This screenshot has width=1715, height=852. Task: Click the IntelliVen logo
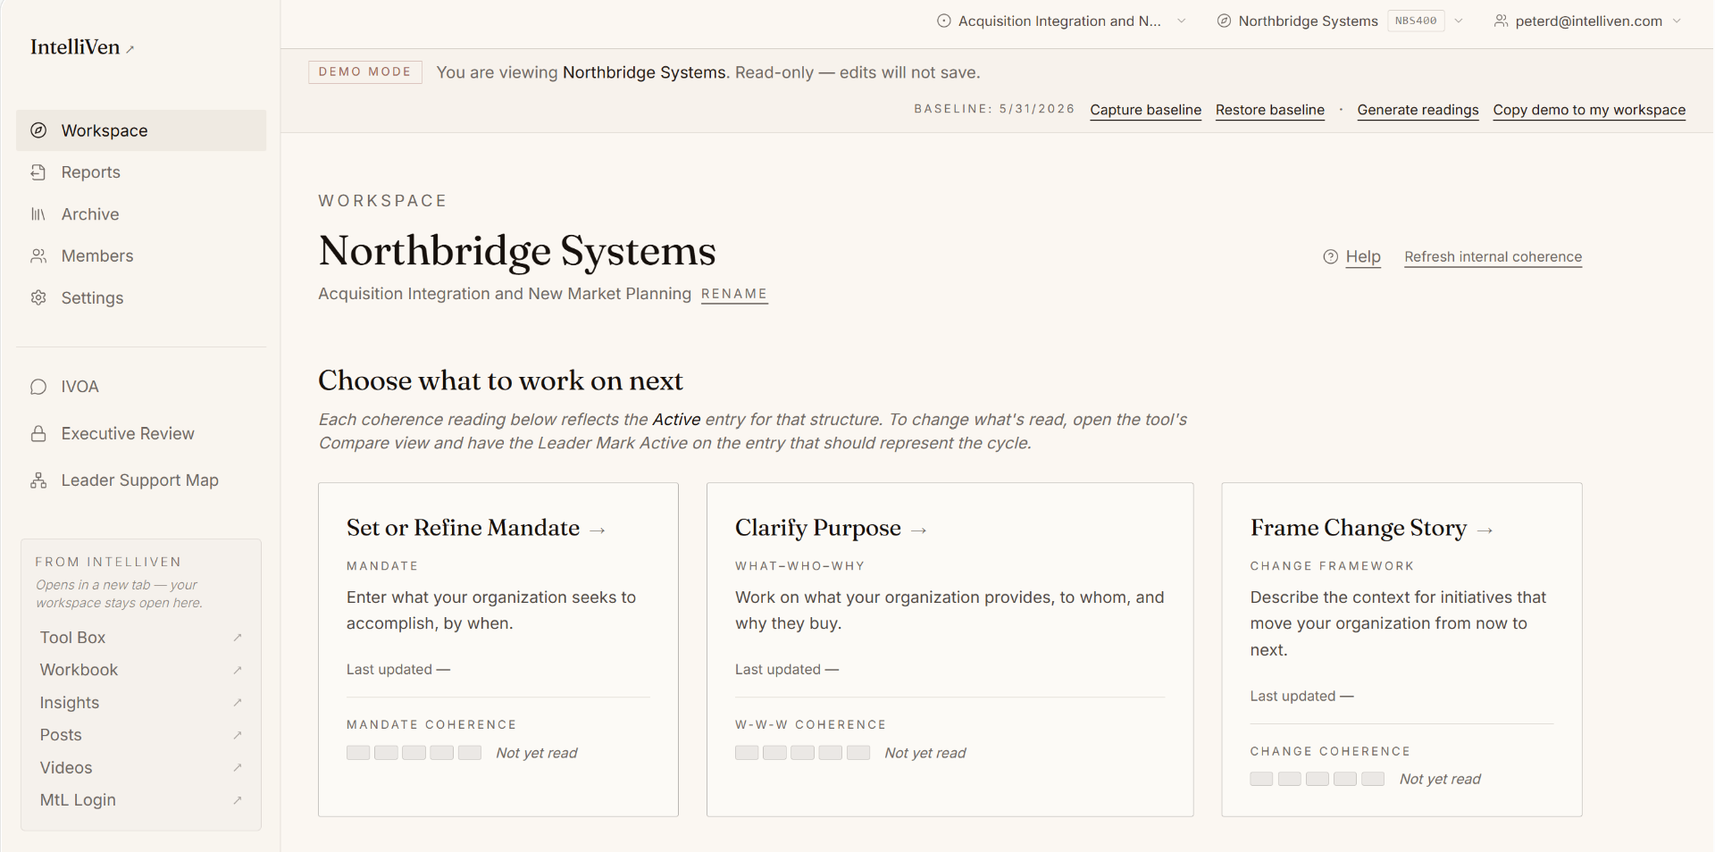tap(75, 47)
